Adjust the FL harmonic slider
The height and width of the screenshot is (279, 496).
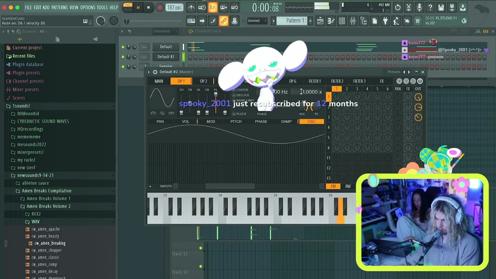pyautogui.click(x=216, y=103)
